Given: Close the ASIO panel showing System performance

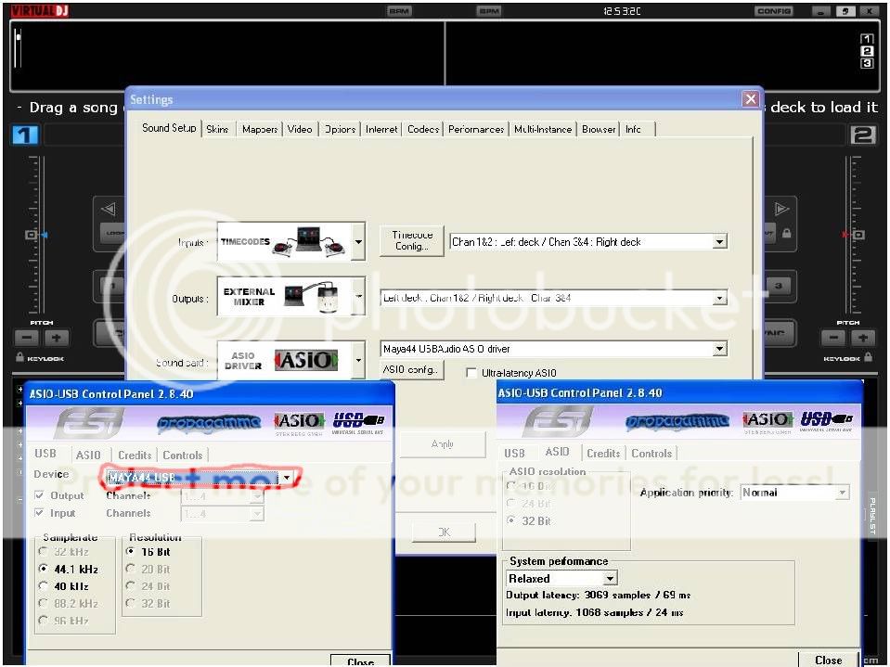Looking at the screenshot, I should tap(828, 660).
